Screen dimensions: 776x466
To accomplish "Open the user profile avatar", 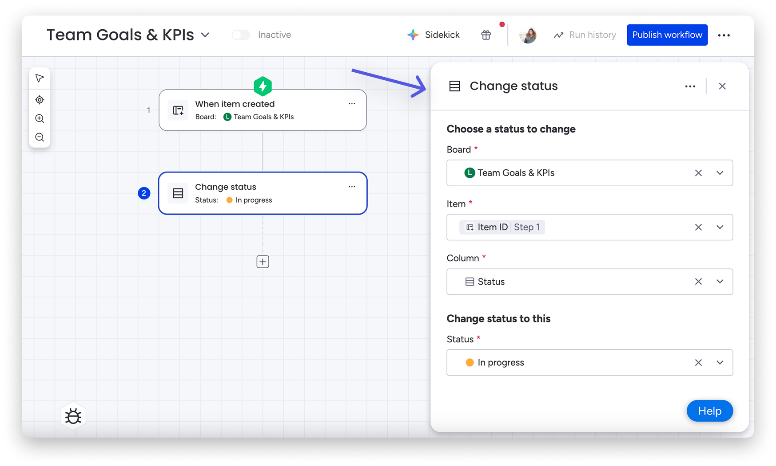I will 528,35.
